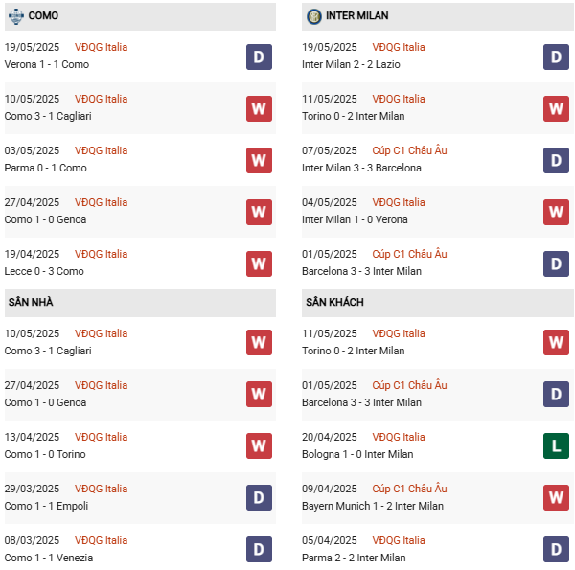Click the draw badge for Verona 1-1 Como
Screen dimensions: 575x570
259,57
